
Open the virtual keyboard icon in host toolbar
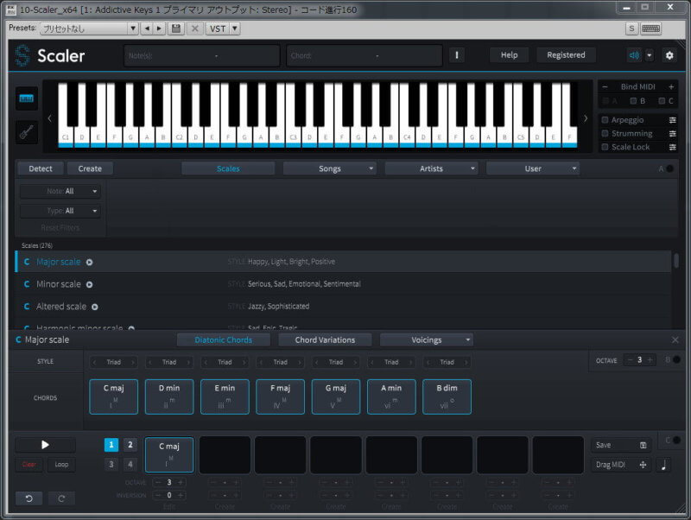click(650, 29)
